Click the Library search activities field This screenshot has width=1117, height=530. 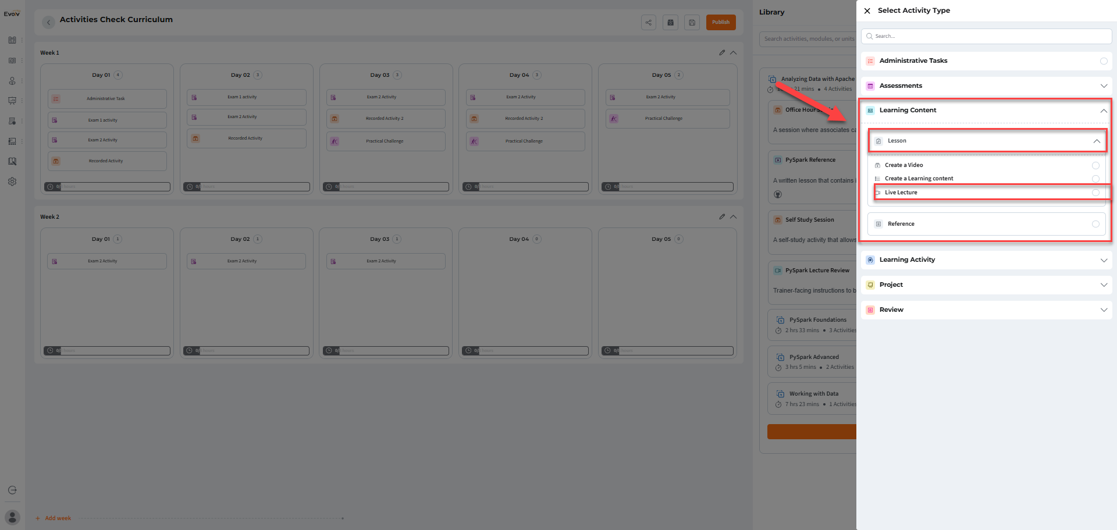pos(807,39)
